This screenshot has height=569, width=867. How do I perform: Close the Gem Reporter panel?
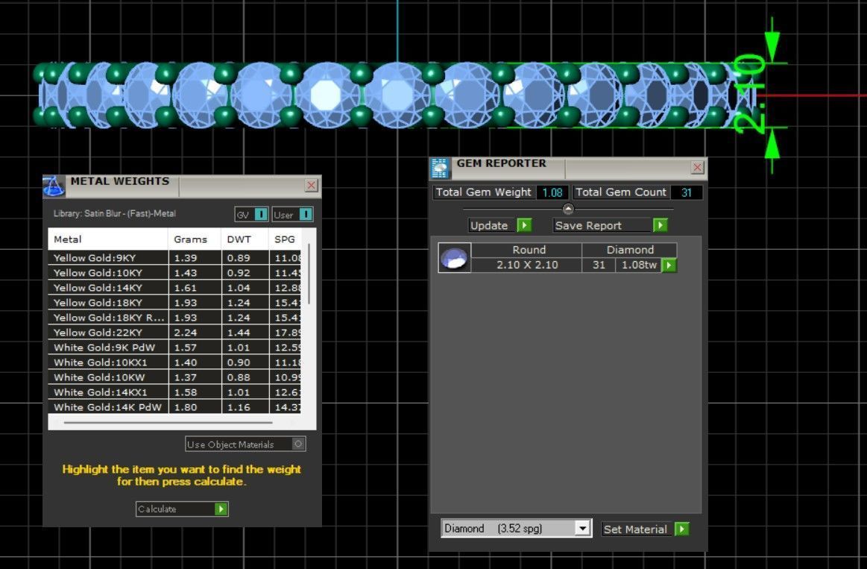pos(697,167)
